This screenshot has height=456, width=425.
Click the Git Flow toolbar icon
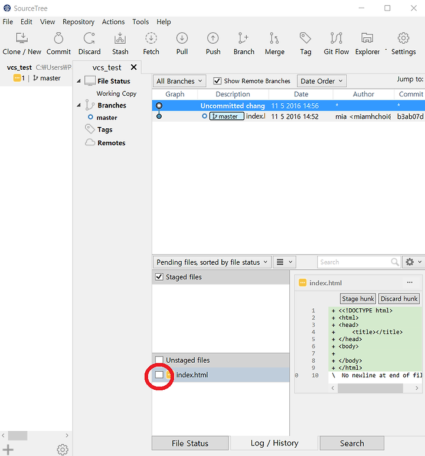pos(336,38)
